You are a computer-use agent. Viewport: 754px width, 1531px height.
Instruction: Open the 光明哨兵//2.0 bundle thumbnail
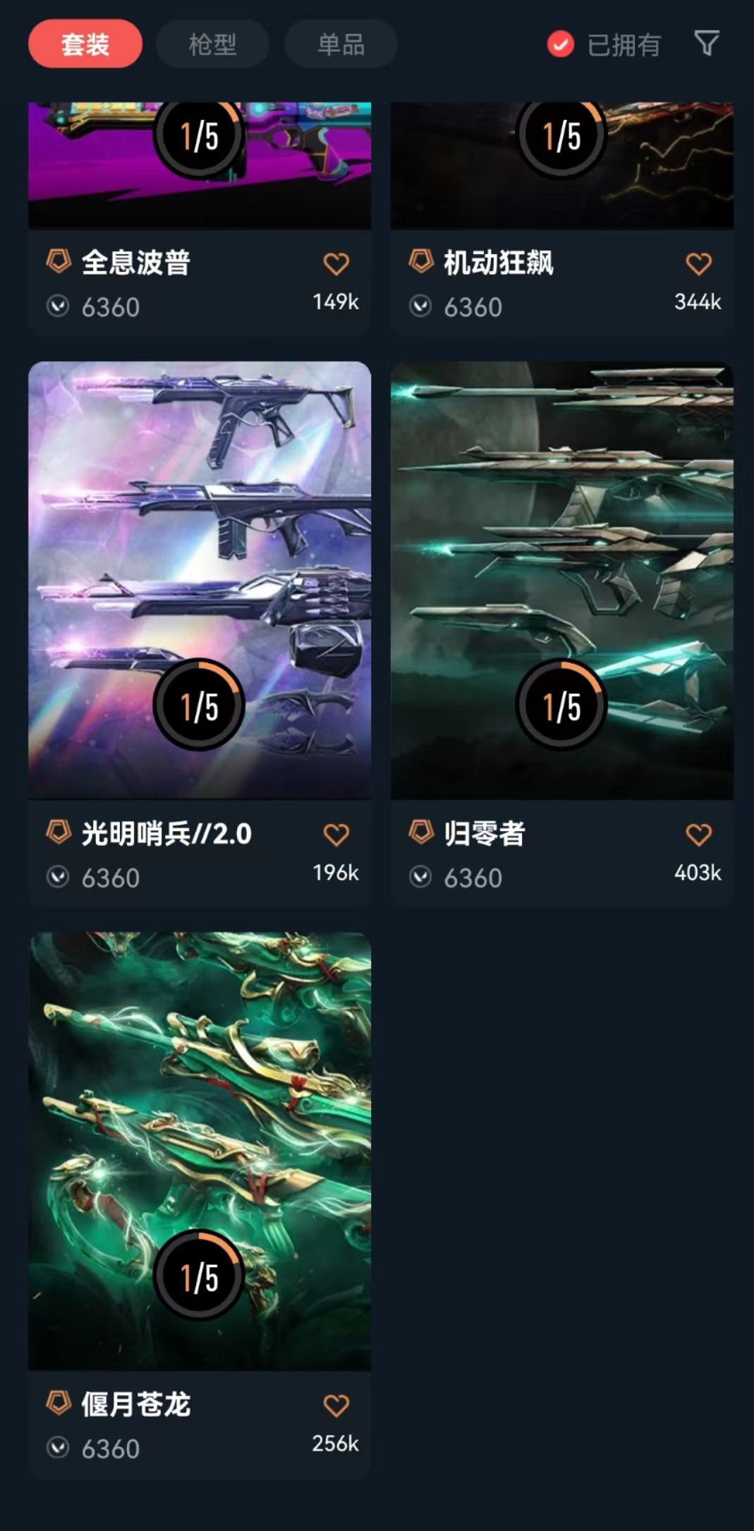pos(200,580)
